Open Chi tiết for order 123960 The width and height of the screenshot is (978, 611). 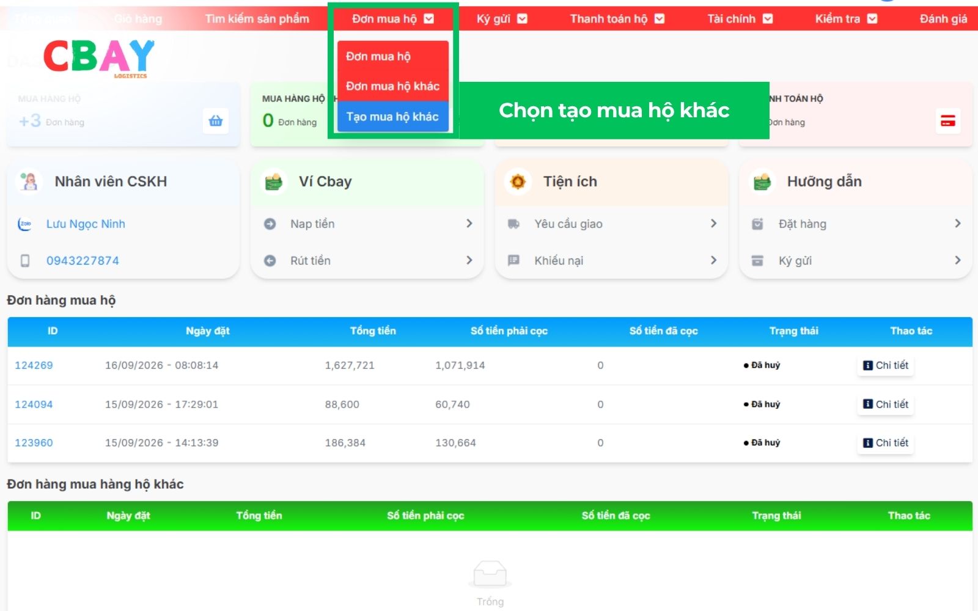coord(886,443)
